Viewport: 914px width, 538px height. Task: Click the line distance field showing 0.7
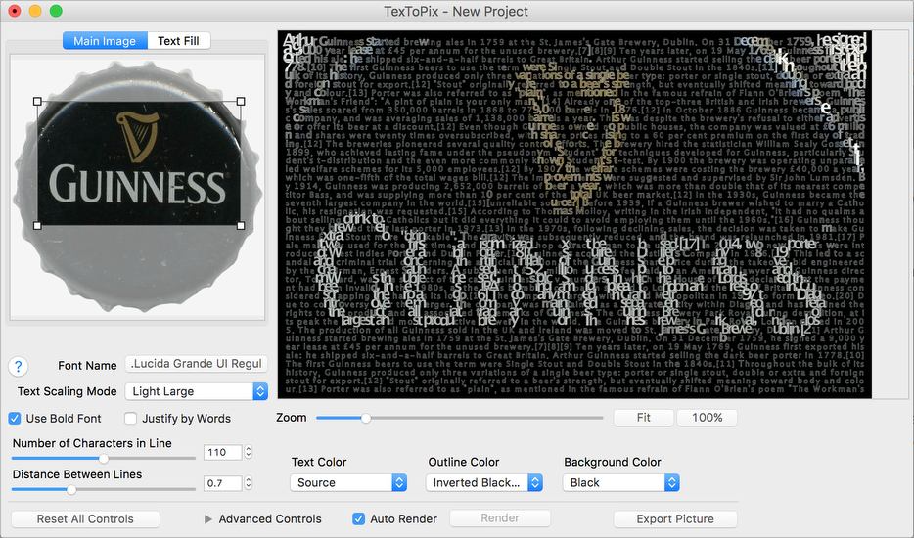point(223,483)
